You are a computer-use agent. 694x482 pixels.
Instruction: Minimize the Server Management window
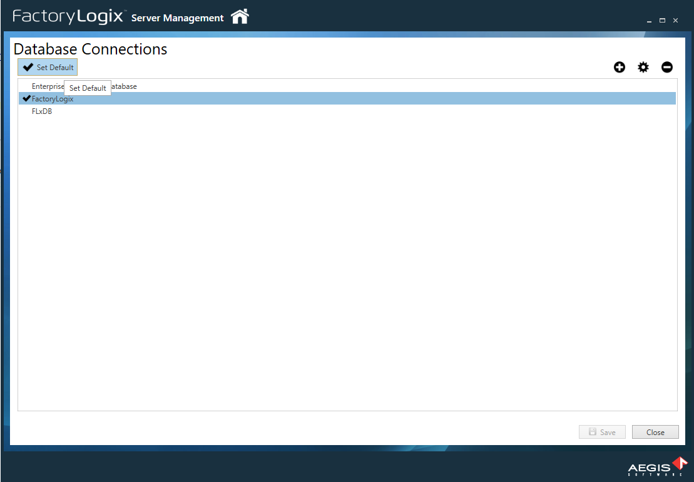pos(649,21)
